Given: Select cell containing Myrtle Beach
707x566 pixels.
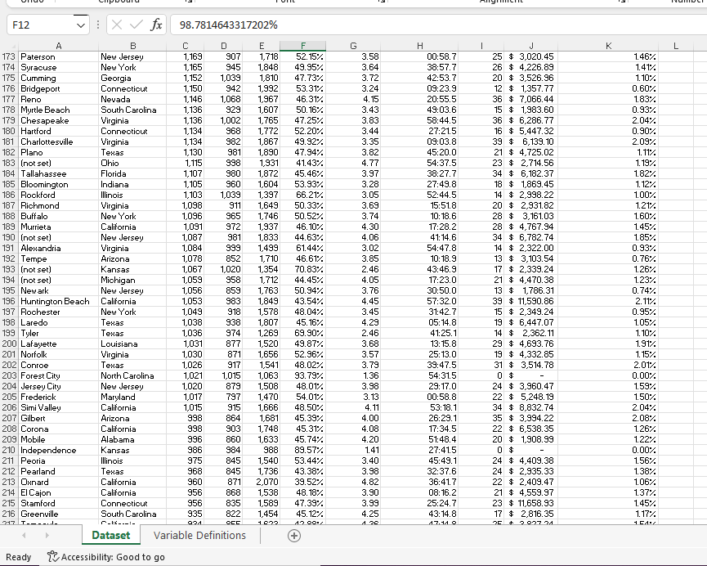Looking at the screenshot, I should coord(58,110).
